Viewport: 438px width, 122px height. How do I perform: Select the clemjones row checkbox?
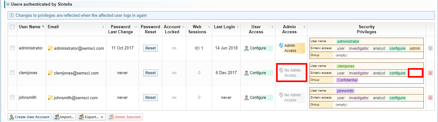[12, 73]
